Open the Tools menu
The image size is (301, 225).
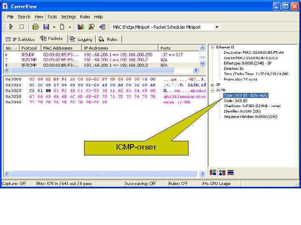coord(52,17)
